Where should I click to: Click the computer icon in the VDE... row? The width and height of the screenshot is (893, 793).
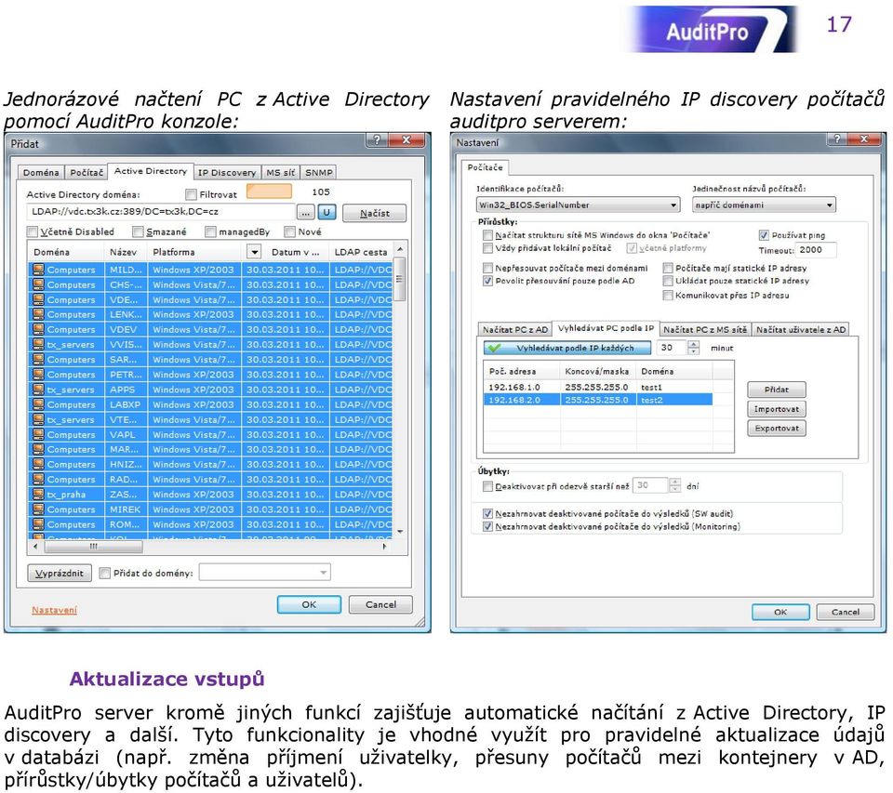click(x=38, y=298)
